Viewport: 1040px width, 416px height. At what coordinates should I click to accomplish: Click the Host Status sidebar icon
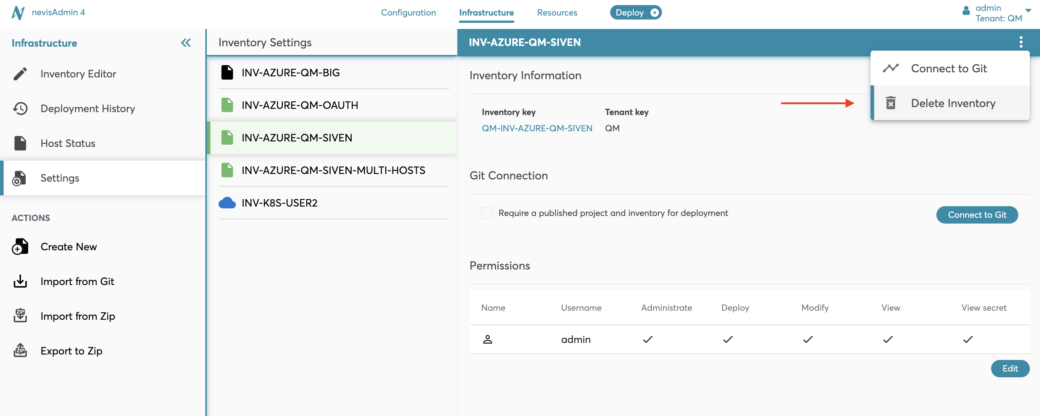20,143
